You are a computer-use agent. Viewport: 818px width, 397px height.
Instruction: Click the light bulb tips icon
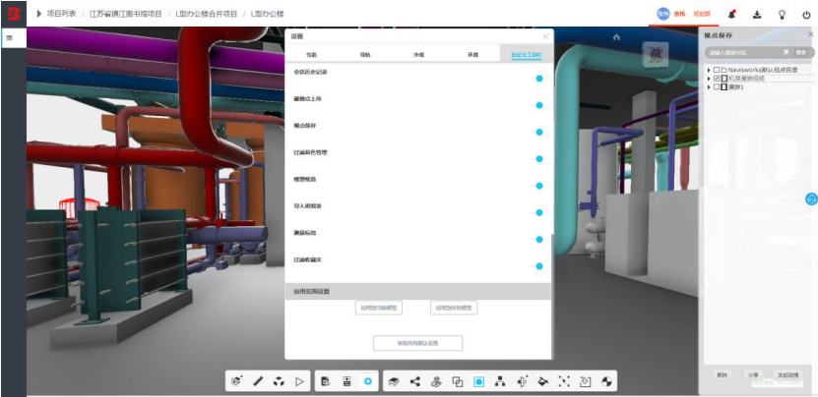pos(782,14)
